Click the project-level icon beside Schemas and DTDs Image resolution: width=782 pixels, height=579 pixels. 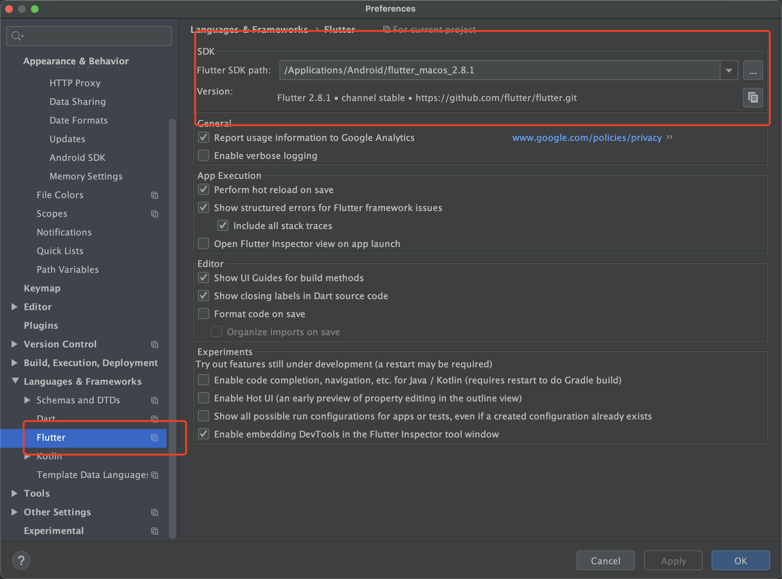[x=154, y=400]
